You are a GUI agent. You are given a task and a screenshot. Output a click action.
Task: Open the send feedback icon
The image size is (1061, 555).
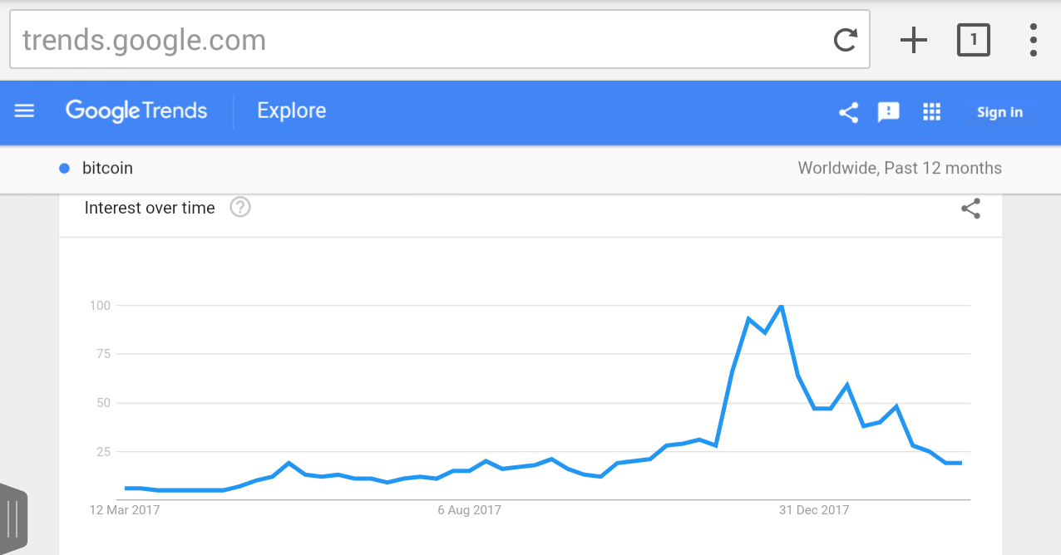pyautogui.click(x=889, y=112)
